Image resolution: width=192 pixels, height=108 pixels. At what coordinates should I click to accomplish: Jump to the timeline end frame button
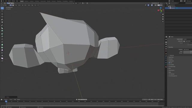pyautogui.click(x=86, y=100)
